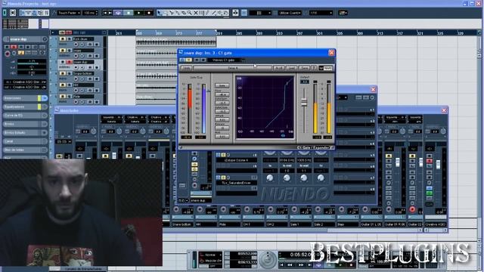The height and width of the screenshot is (272, 484).
Task: Toggle Write automation in C1 gate window
Action: pos(203,60)
